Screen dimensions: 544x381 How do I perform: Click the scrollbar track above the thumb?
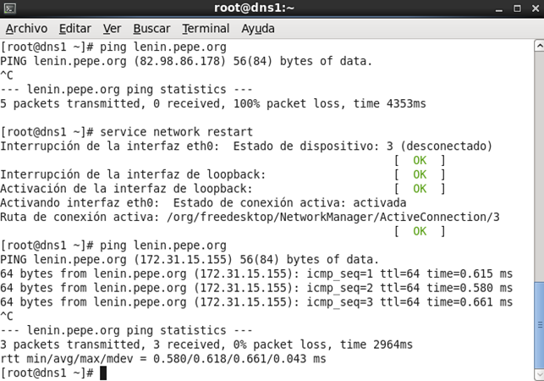(x=539, y=167)
